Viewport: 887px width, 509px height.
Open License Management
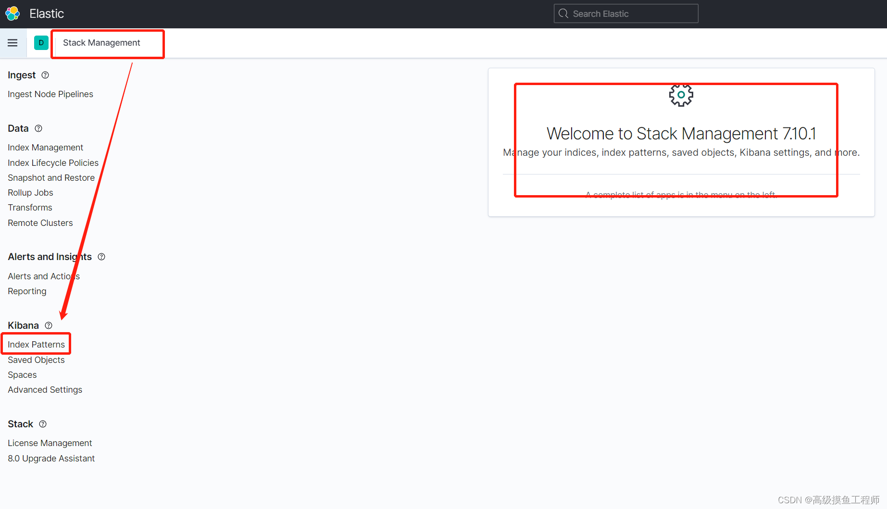(x=50, y=443)
